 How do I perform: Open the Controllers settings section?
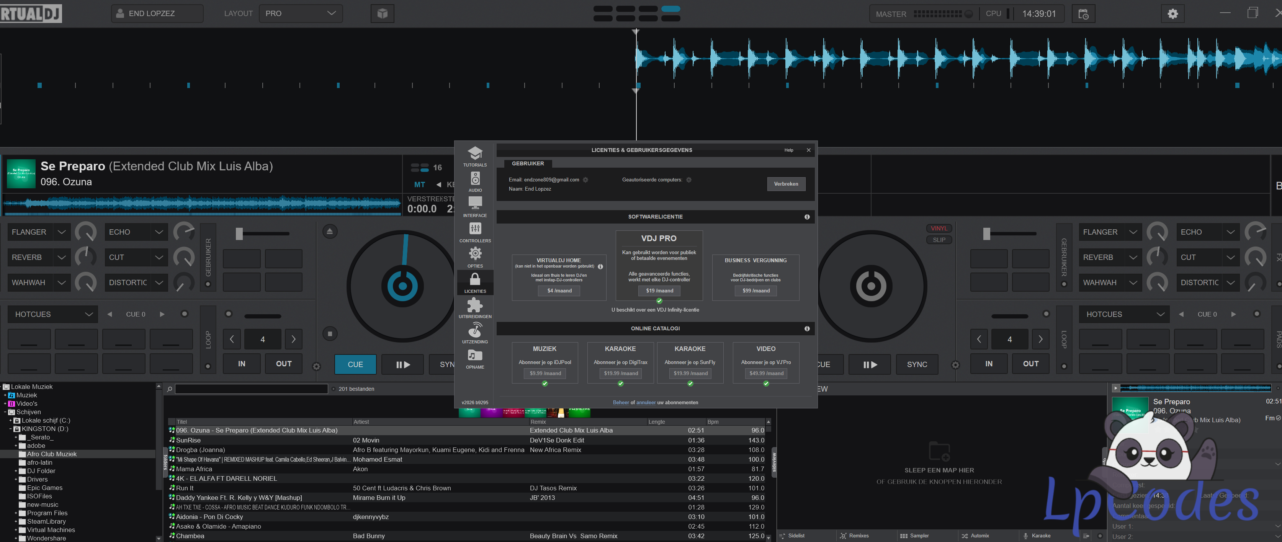pos(475,232)
